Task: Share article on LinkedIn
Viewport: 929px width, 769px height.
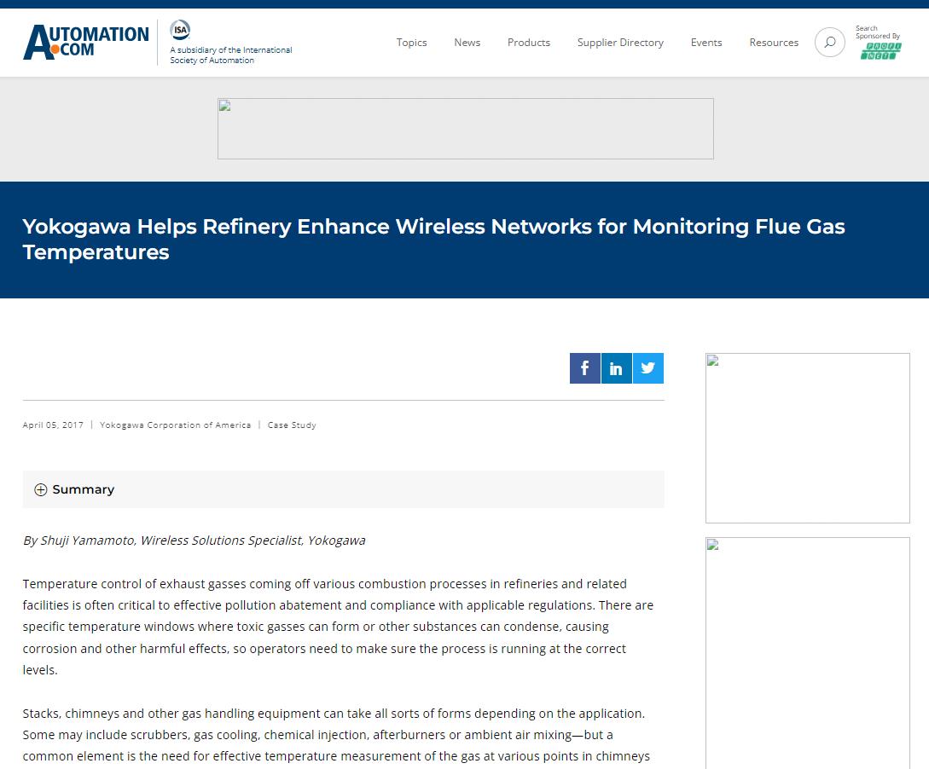Action: [x=616, y=368]
